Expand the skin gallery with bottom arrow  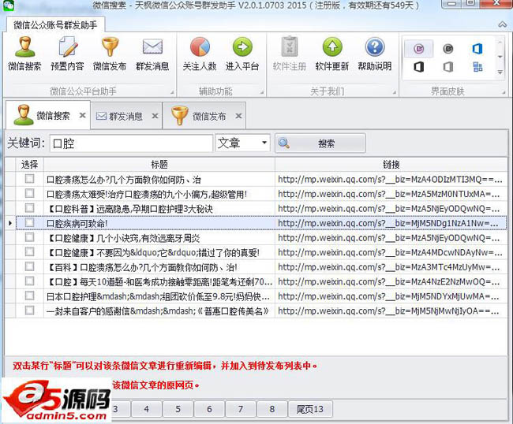point(500,72)
